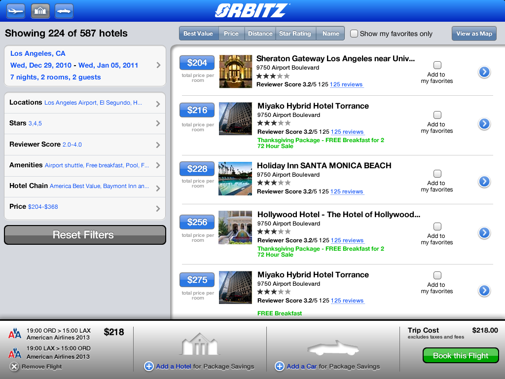Image resolution: width=505 pixels, height=379 pixels.
Task: Sort hotels by Distance
Action: 260,34
